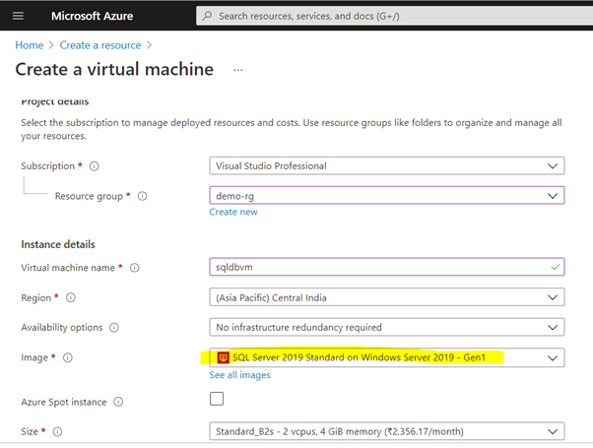The width and height of the screenshot is (593, 448).
Task: Open the Image dropdown SQL Server 2019
Action: click(387, 357)
